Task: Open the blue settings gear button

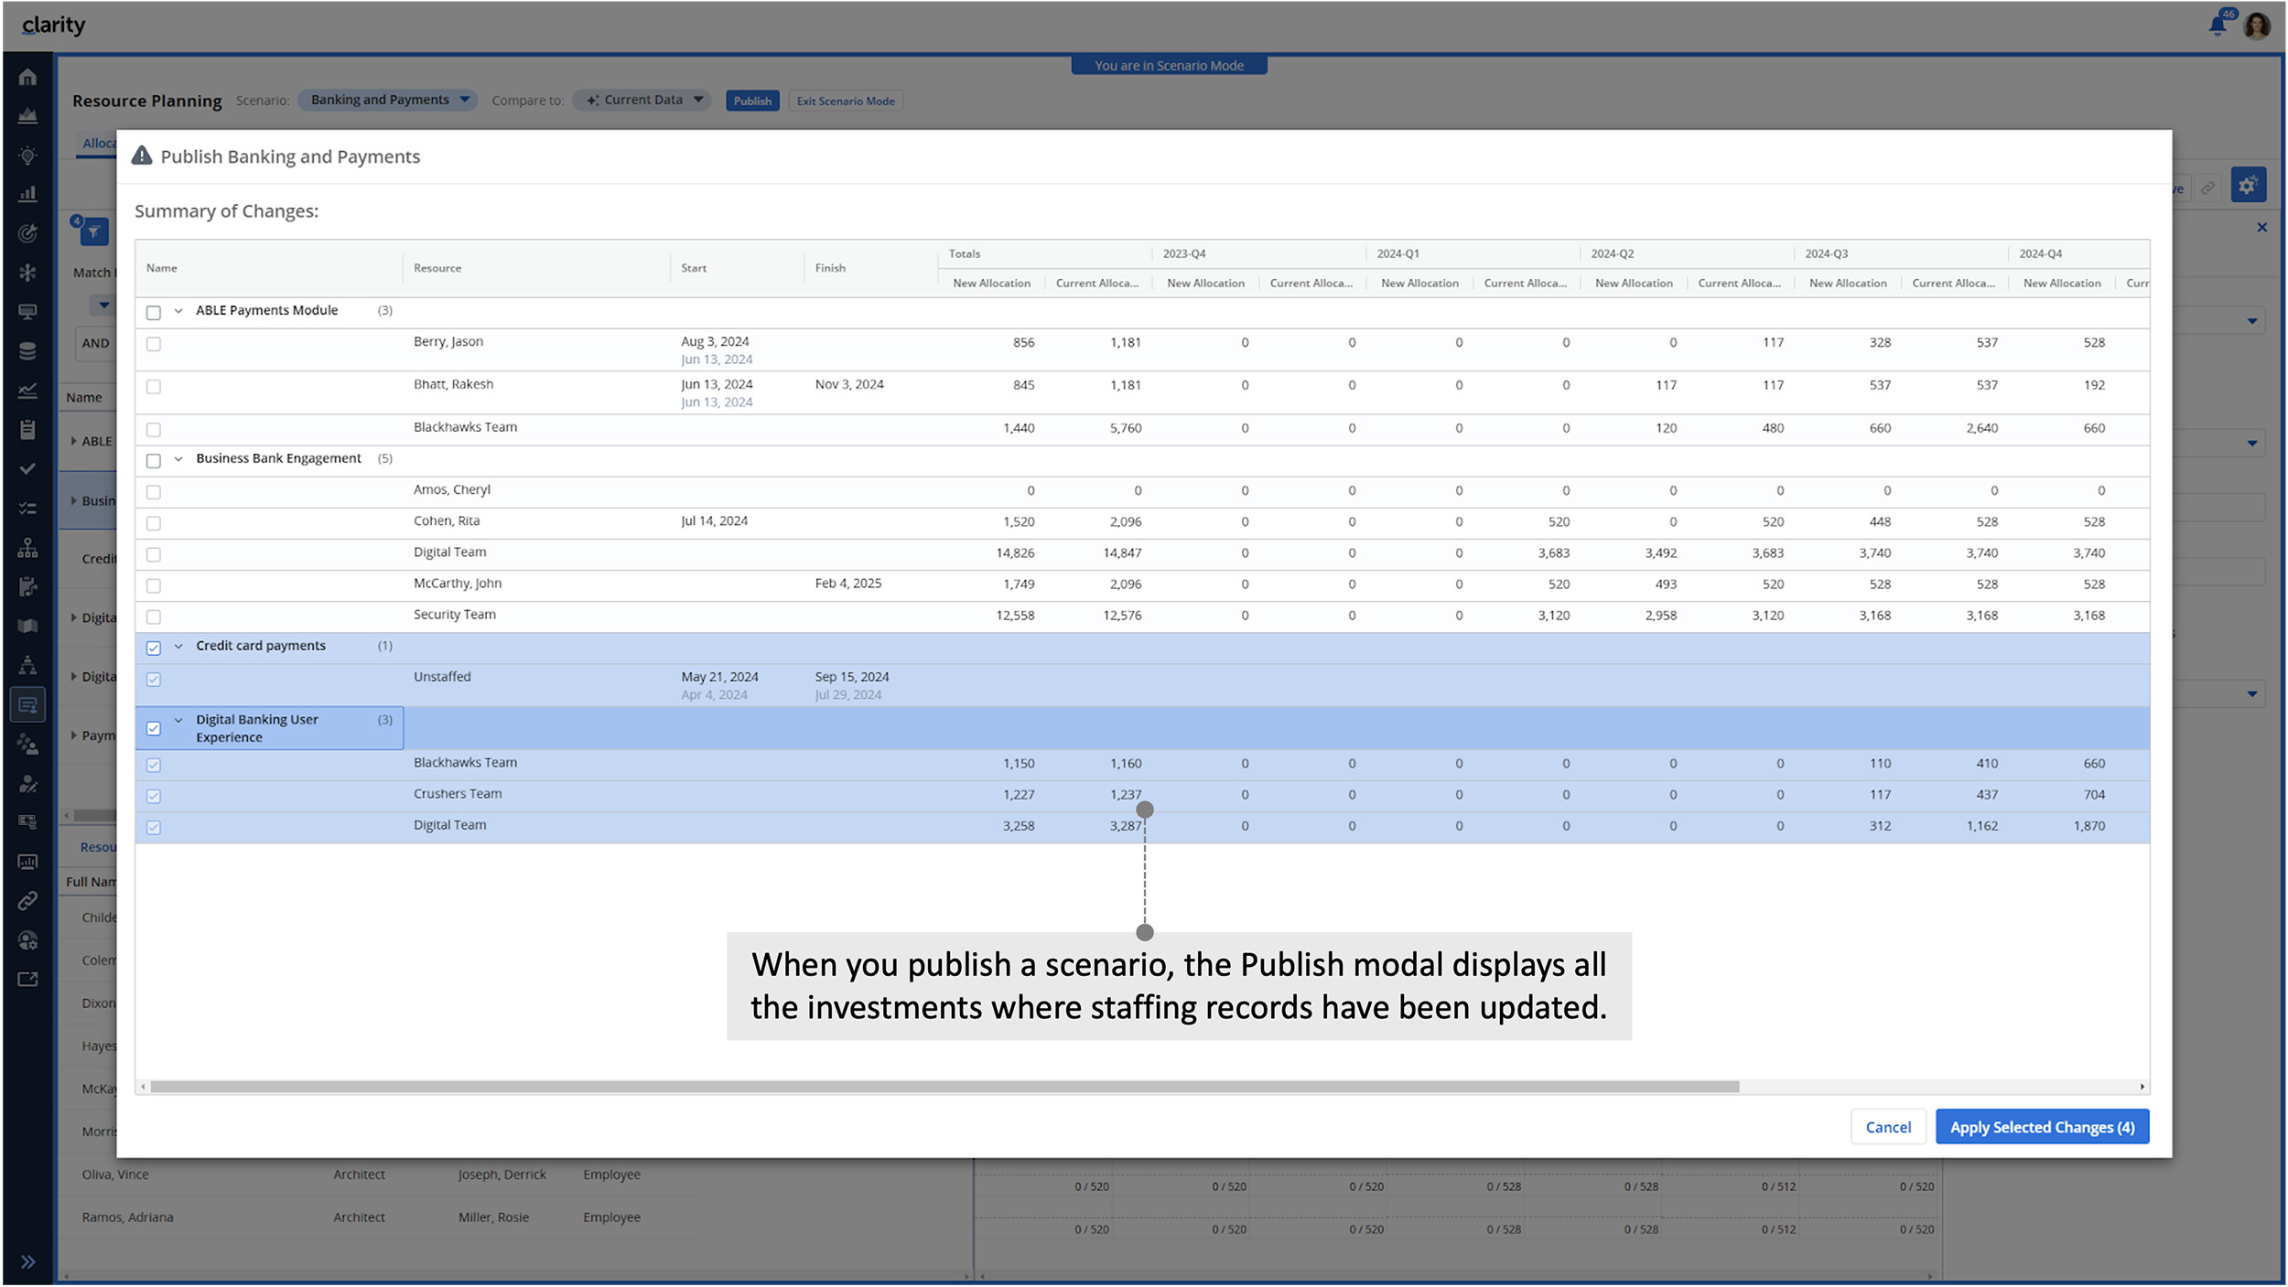Action: tap(2248, 186)
